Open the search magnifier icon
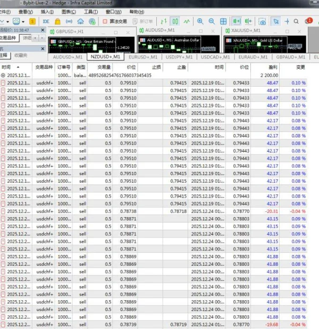The height and width of the screenshot is (329, 319). pos(296,21)
